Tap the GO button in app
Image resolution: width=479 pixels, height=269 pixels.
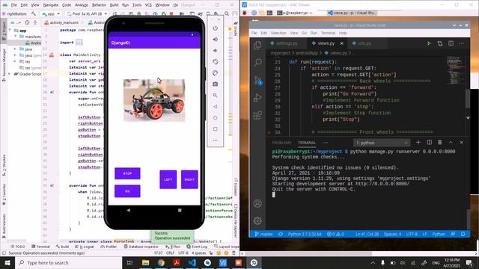[127, 191]
